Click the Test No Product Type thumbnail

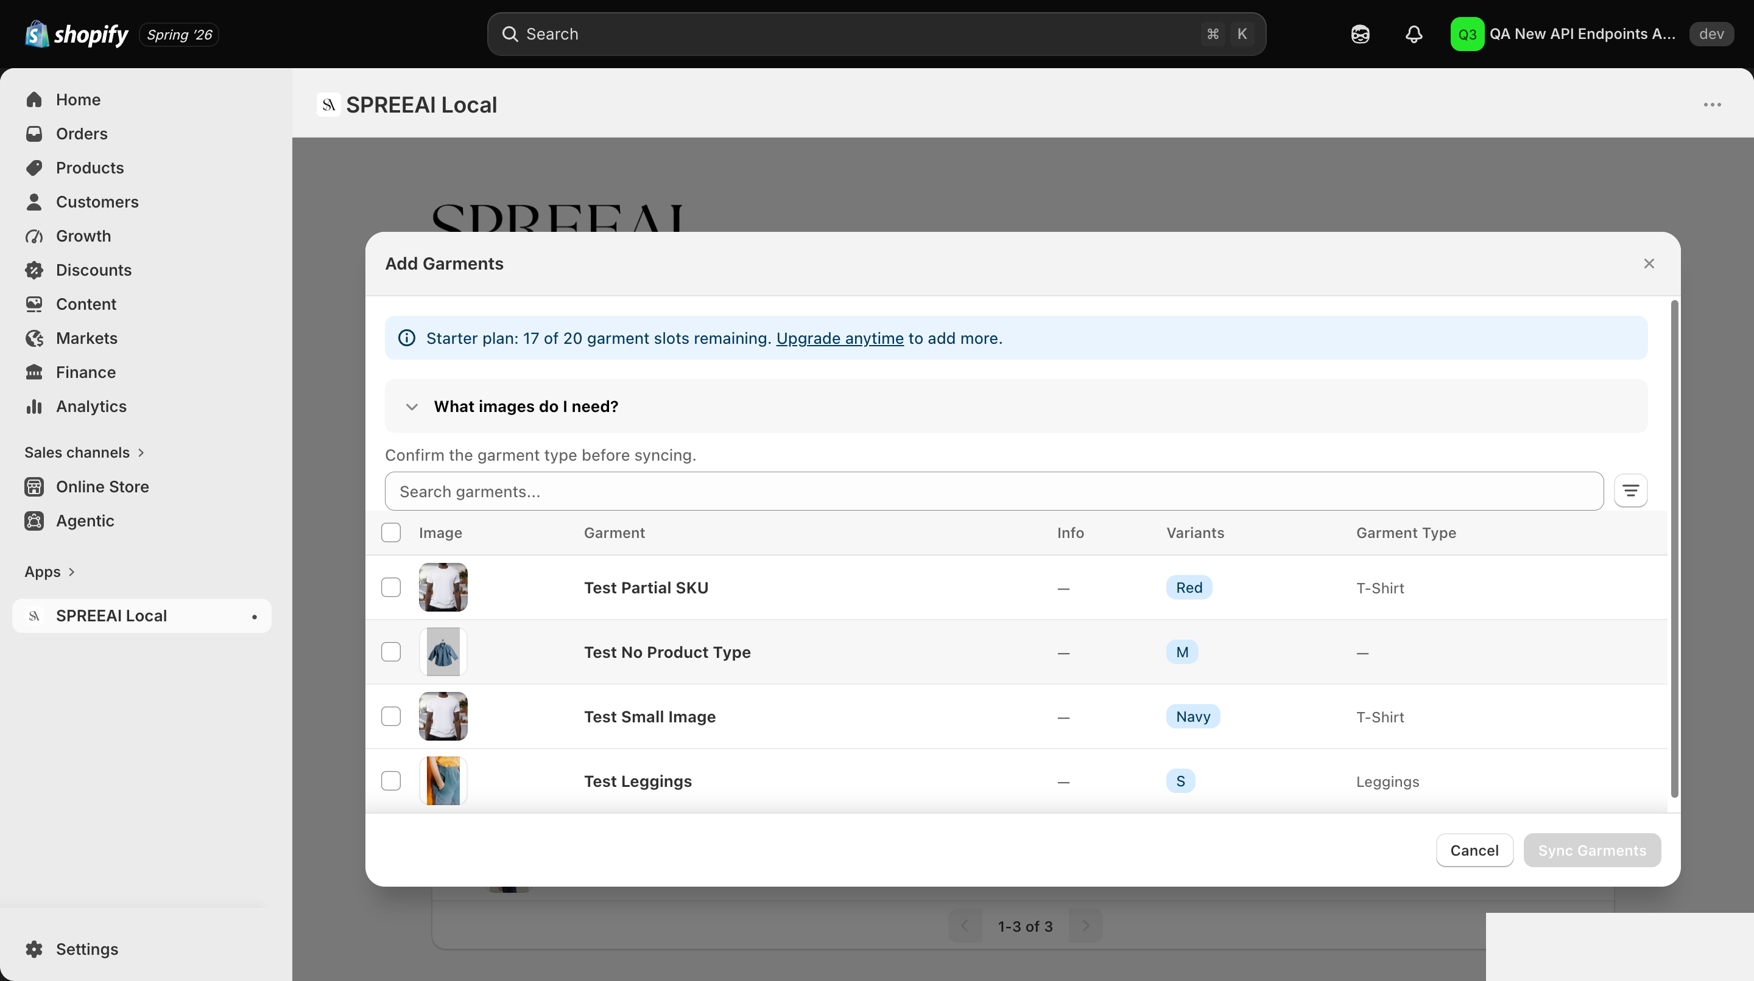point(443,652)
